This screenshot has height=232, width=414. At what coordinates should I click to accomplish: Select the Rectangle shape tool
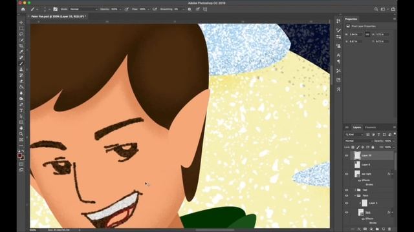(x=21, y=122)
